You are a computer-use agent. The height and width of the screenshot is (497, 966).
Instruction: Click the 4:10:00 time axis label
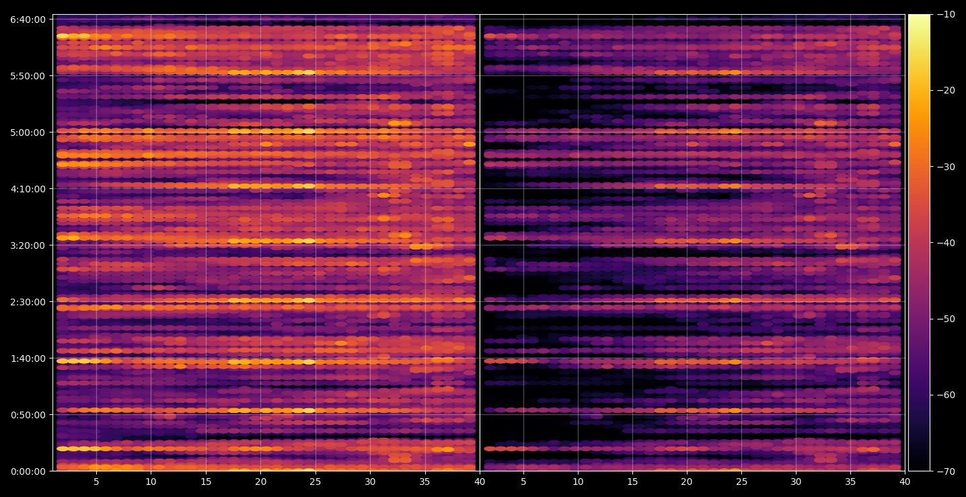coord(28,189)
